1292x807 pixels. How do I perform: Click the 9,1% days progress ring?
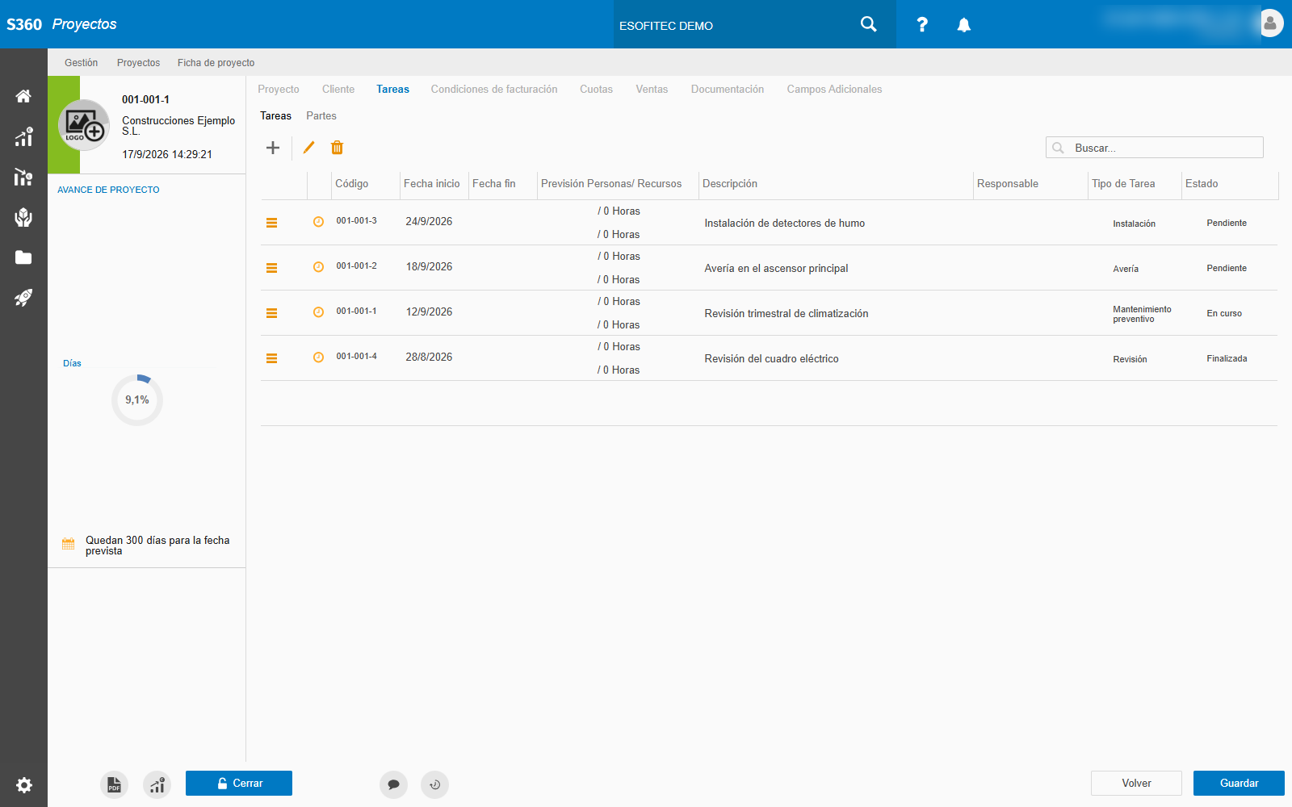pos(137,399)
